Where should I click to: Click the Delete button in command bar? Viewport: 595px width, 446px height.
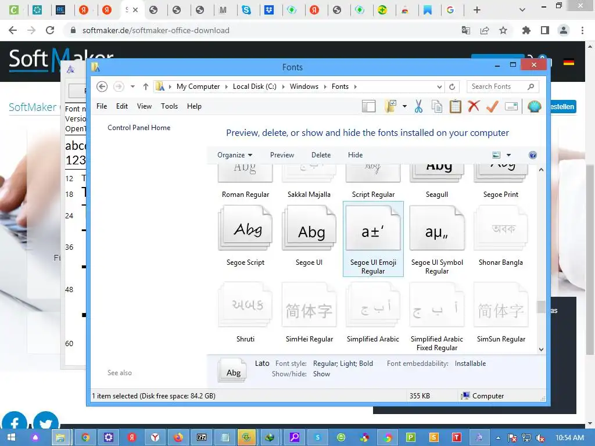321,155
